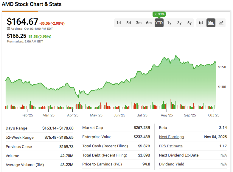Image resolution: width=233 pixels, height=172 pixels.
Task: Select the YTD time range
Action: 159,23
